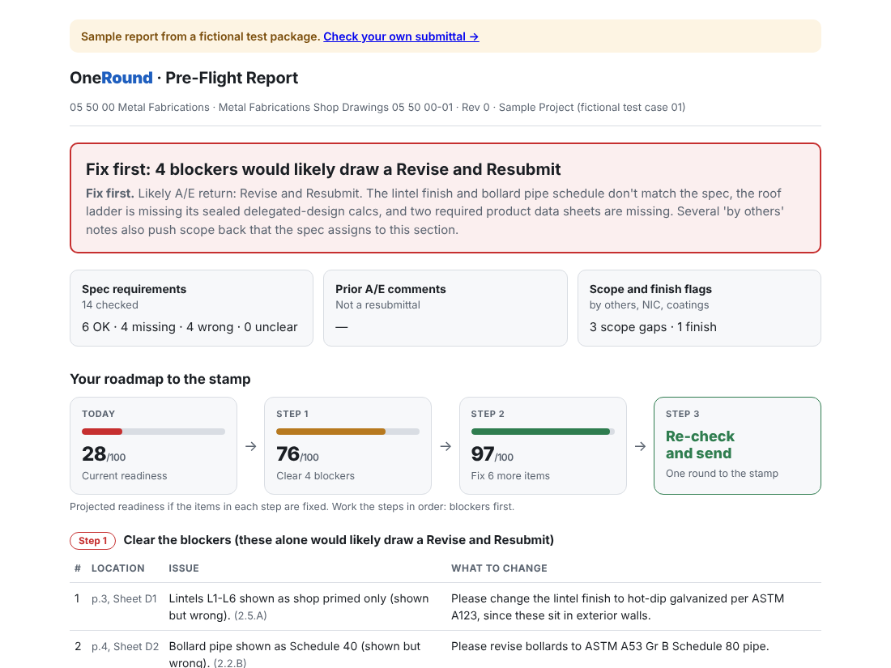This screenshot has height=668, width=891.
Task: Click the 'Spec requirements' summary card
Action: pos(191,308)
